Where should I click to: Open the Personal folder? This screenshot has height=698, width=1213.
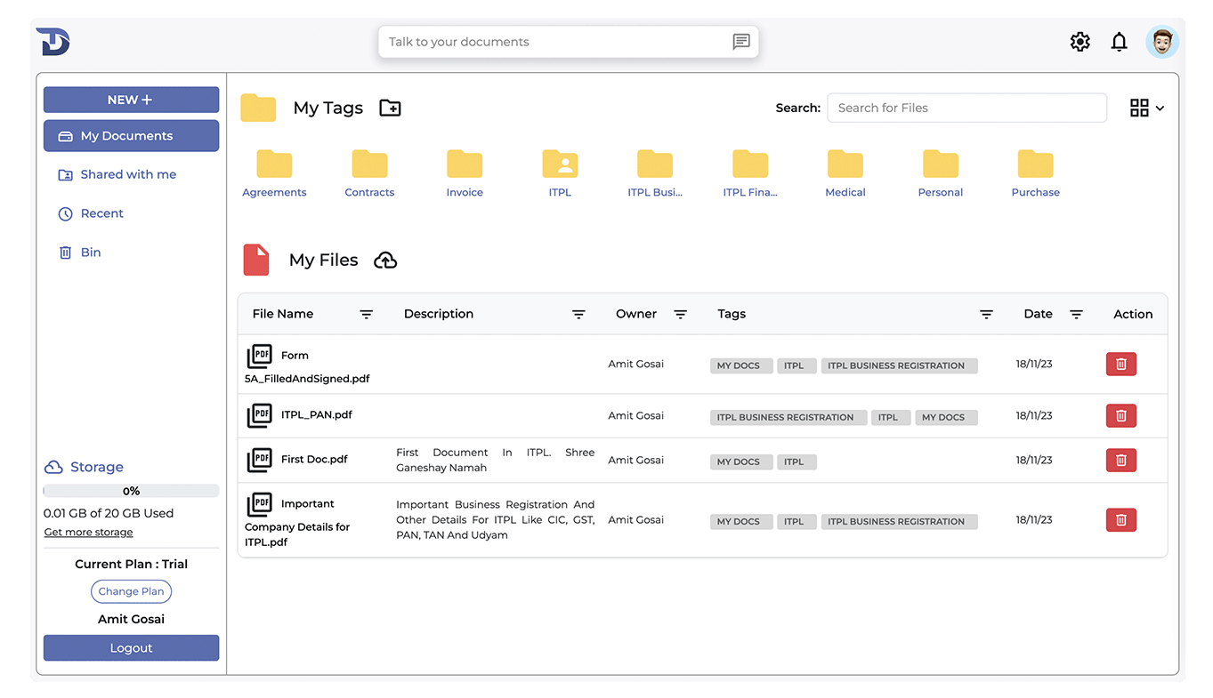(x=941, y=173)
